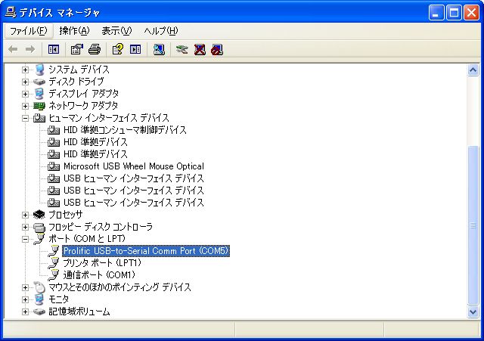
Task: Open Properties via the toolbar icon
Action: [x=77, y=49]
